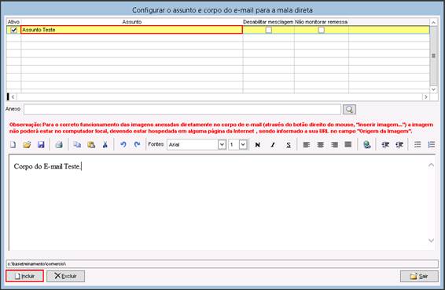Justify the text alignment
The image size is (445, 290).
(x=348, y=145)
